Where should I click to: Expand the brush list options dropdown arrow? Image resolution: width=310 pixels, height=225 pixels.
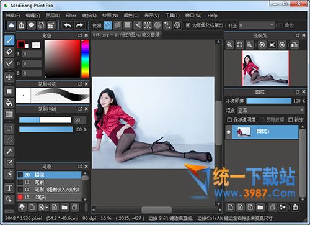[x=47, y=208]
